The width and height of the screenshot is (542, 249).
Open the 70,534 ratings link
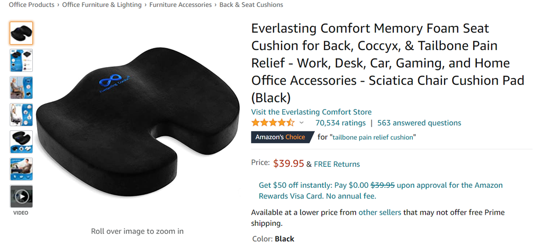coord(340,123)
